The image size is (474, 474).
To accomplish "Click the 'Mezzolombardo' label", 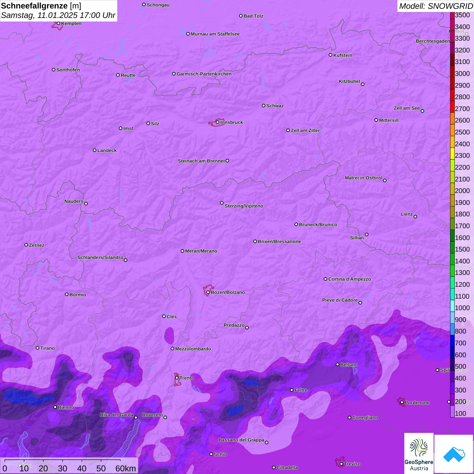I will tap(193, 349).
